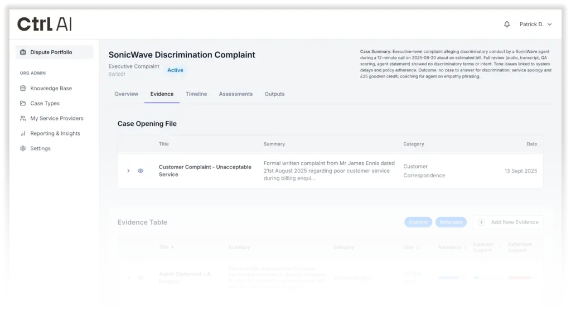The height and width of the screenshot is (320, 571).
Task: Click the Settings gear icon
Action: pyautogui.click(x=23, y=148)
